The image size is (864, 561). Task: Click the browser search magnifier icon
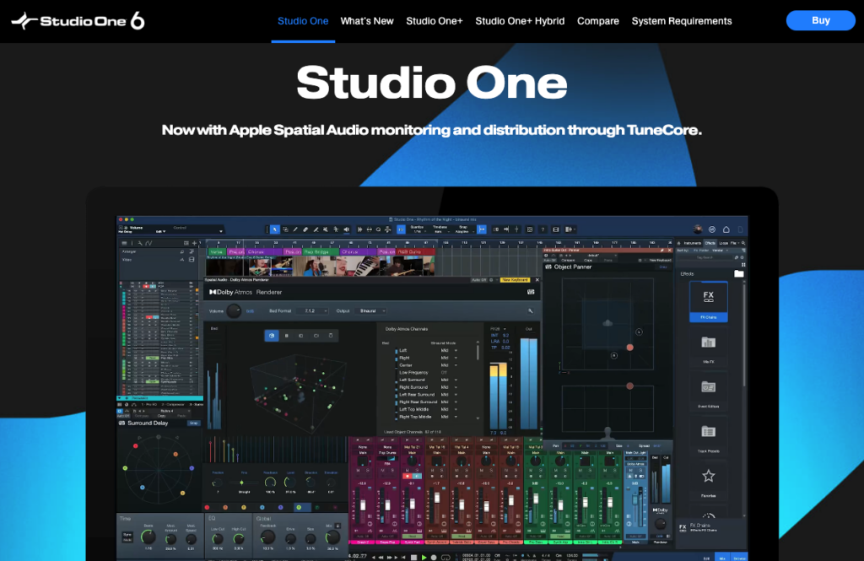(x=743, y=243)
